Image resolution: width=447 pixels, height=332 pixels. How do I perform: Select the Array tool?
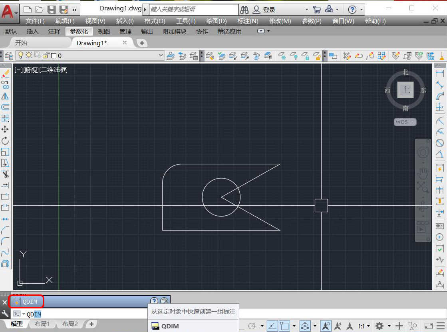(5, 118)
